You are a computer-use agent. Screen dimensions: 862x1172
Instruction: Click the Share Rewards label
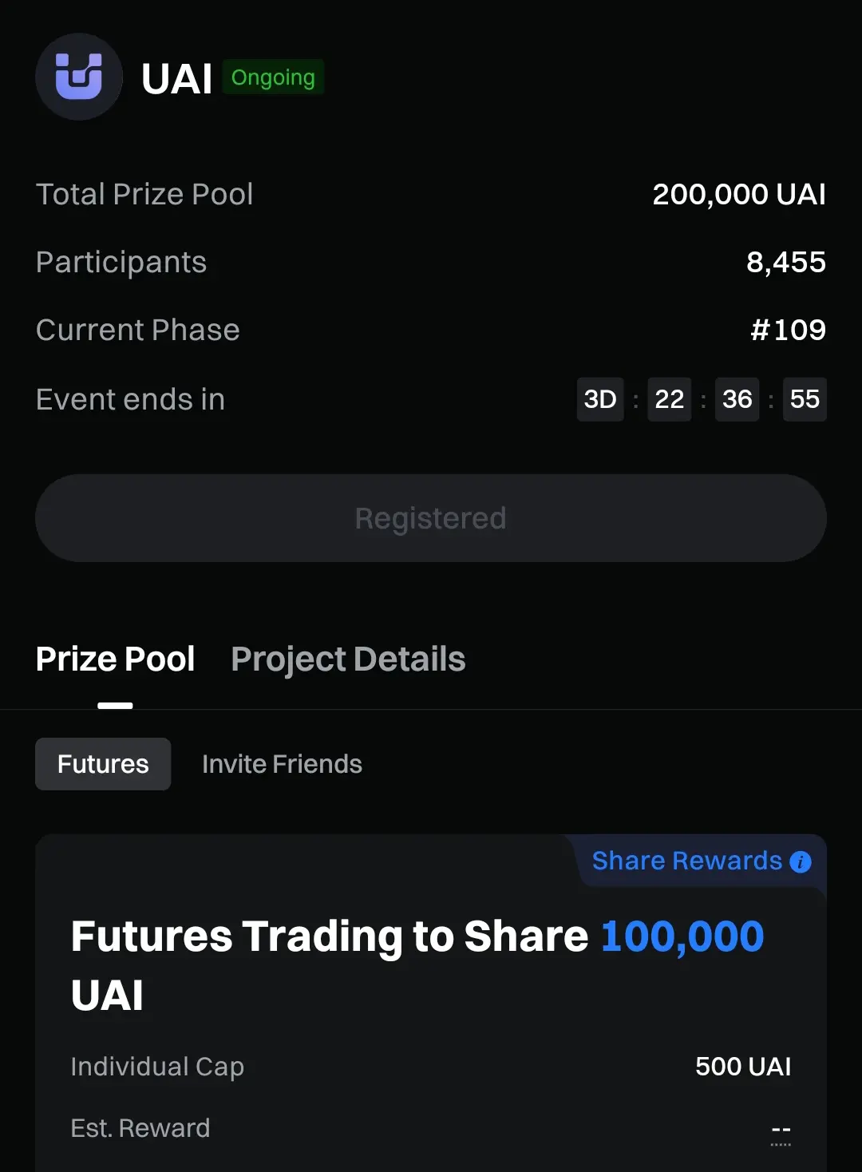[687, 861]
